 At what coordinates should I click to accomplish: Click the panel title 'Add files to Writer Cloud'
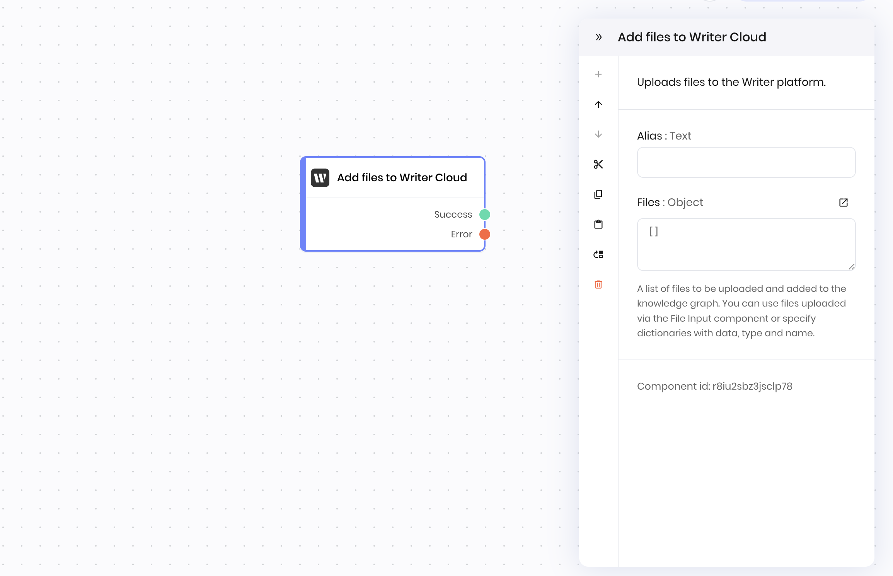[692, 37]
